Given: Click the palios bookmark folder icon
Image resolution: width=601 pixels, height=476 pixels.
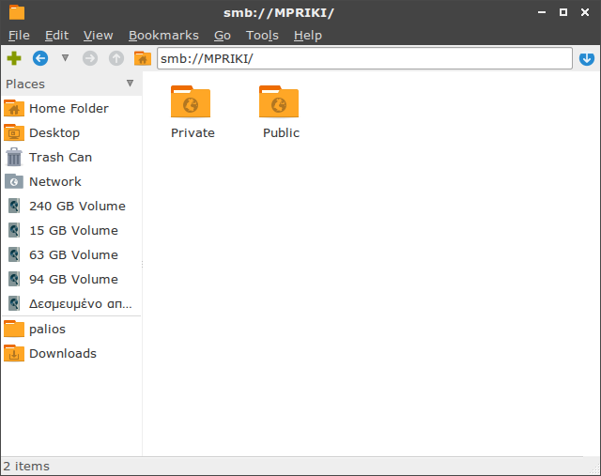Looking at the screenshot, I should [x=14, y=329].
